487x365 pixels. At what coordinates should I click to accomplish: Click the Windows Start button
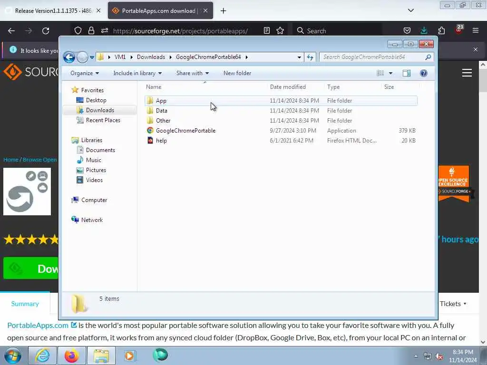(13, 355)
